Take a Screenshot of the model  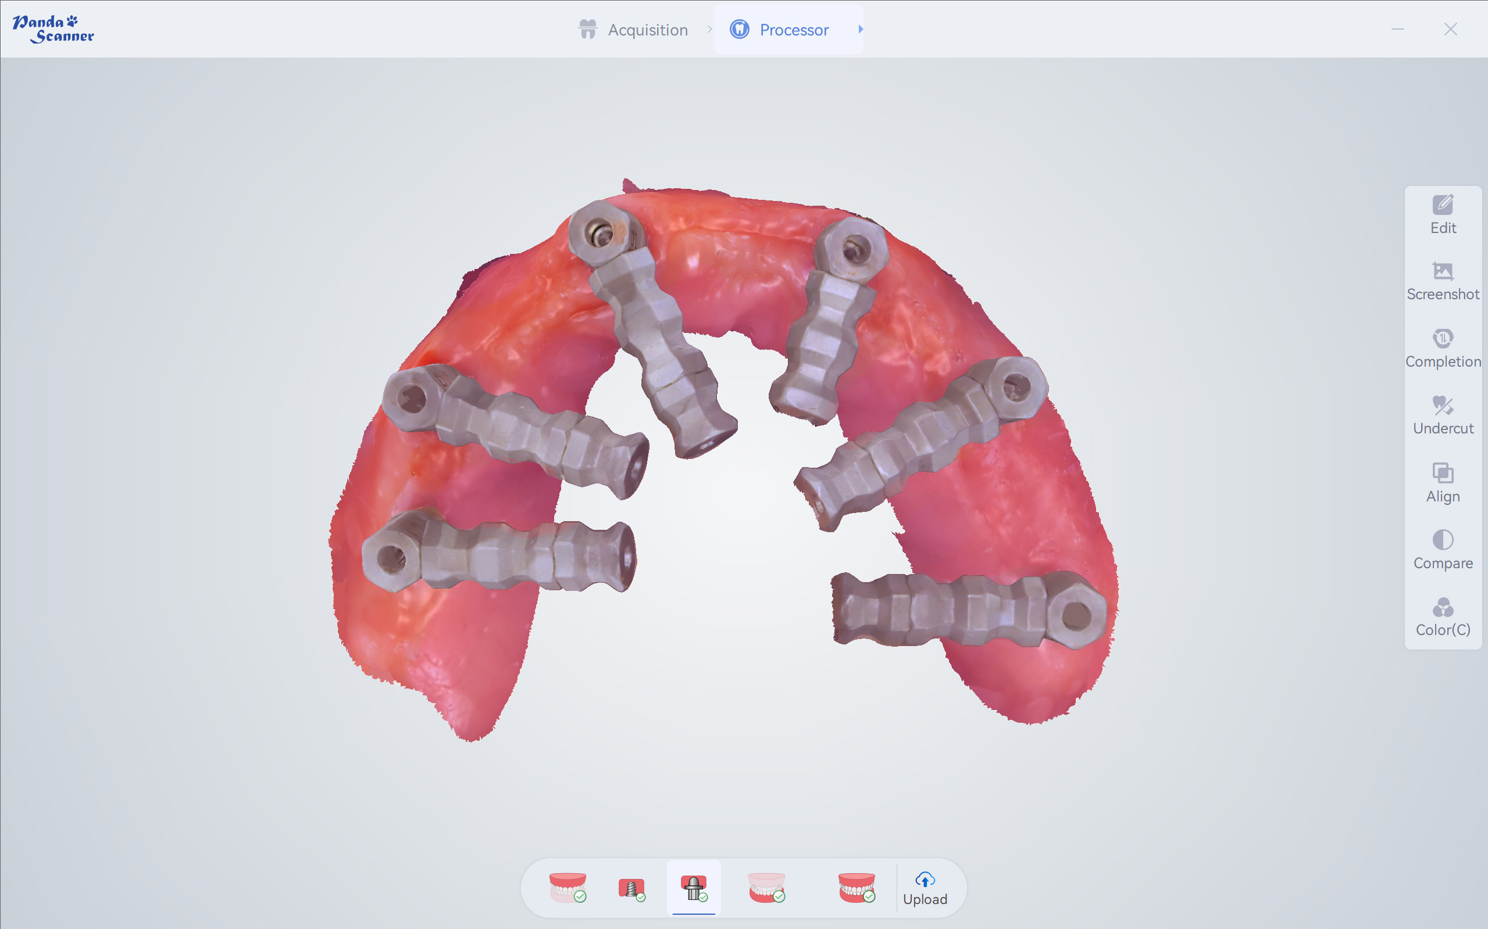click(1443, 281)
